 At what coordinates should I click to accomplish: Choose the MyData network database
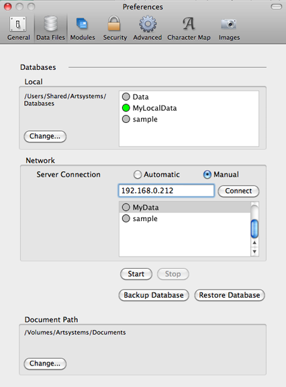pos(185,207)
